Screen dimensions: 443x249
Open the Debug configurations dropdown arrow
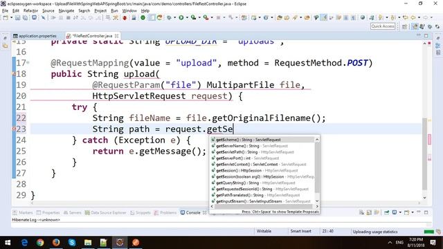tap(174, 18)
